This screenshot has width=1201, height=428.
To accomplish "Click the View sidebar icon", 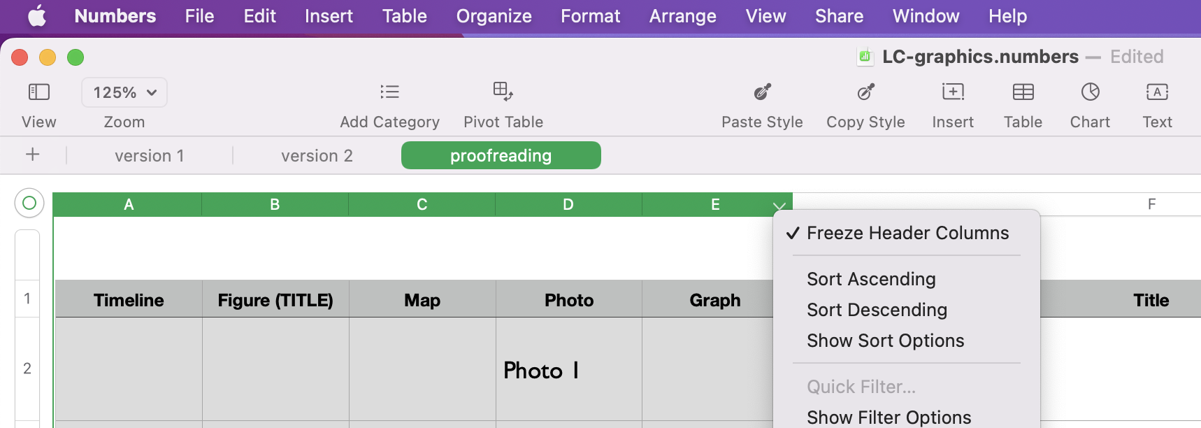I will pyautogui.click(x=38, y=92).
